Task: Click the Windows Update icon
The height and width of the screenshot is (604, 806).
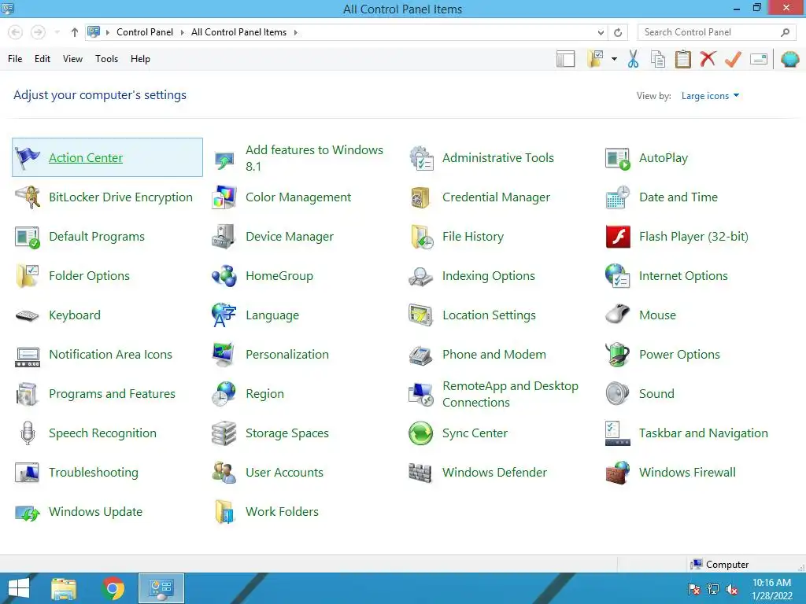Action: [28, 512]
